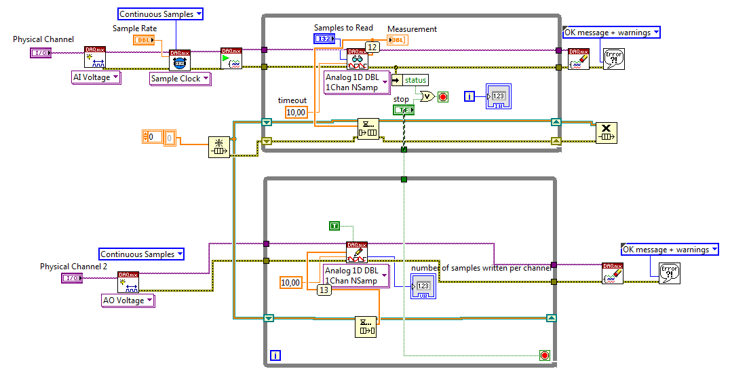Click the 'Physical Channel 2' label
Image resolution: width=749 pixels, height=388 pixels.
click(x=73, y=266)
